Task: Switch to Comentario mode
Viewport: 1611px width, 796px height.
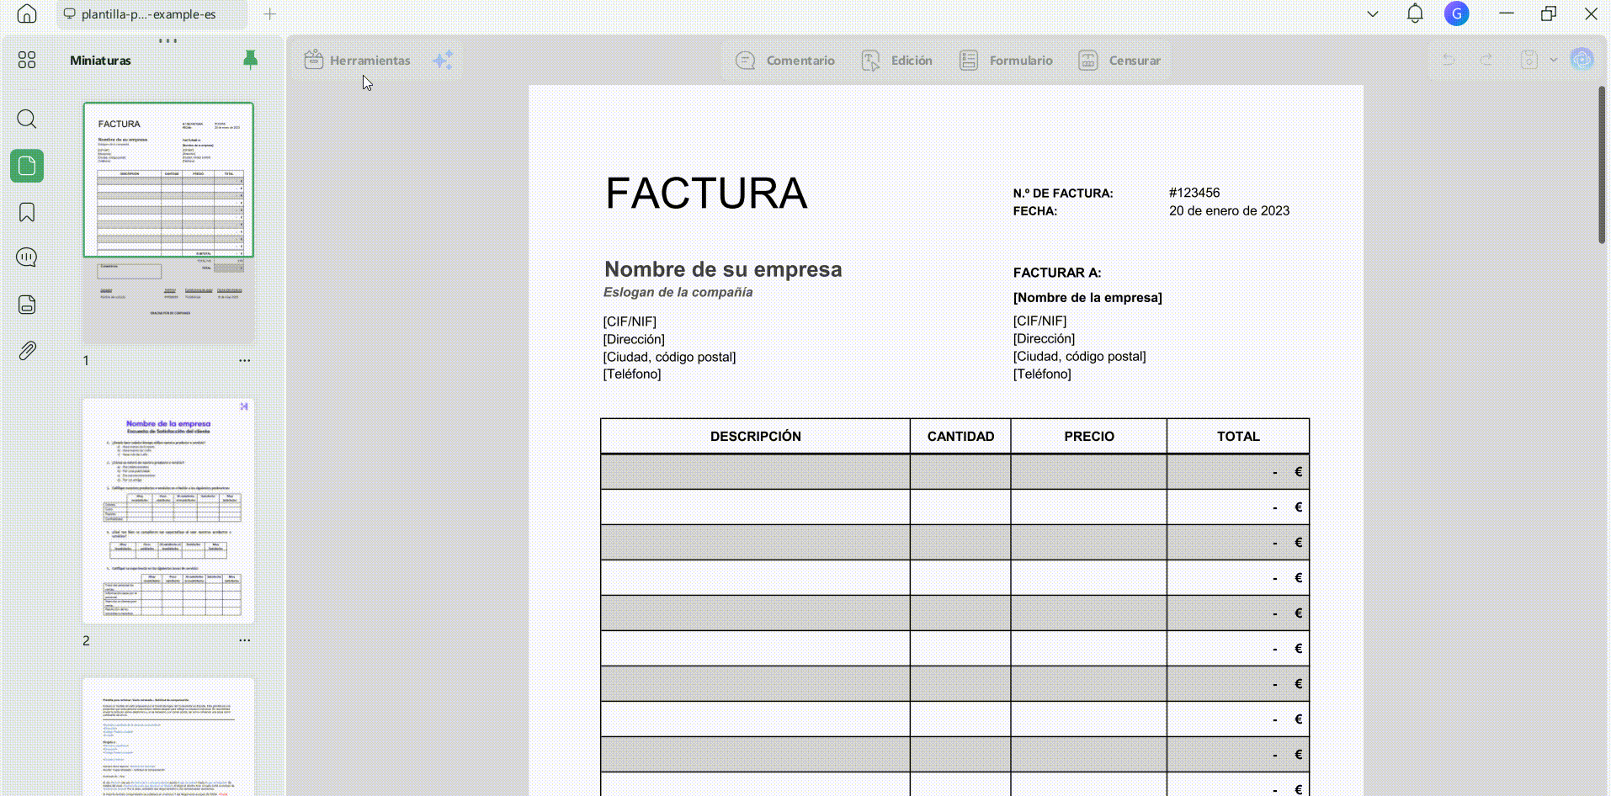Action: pos(785,60)
